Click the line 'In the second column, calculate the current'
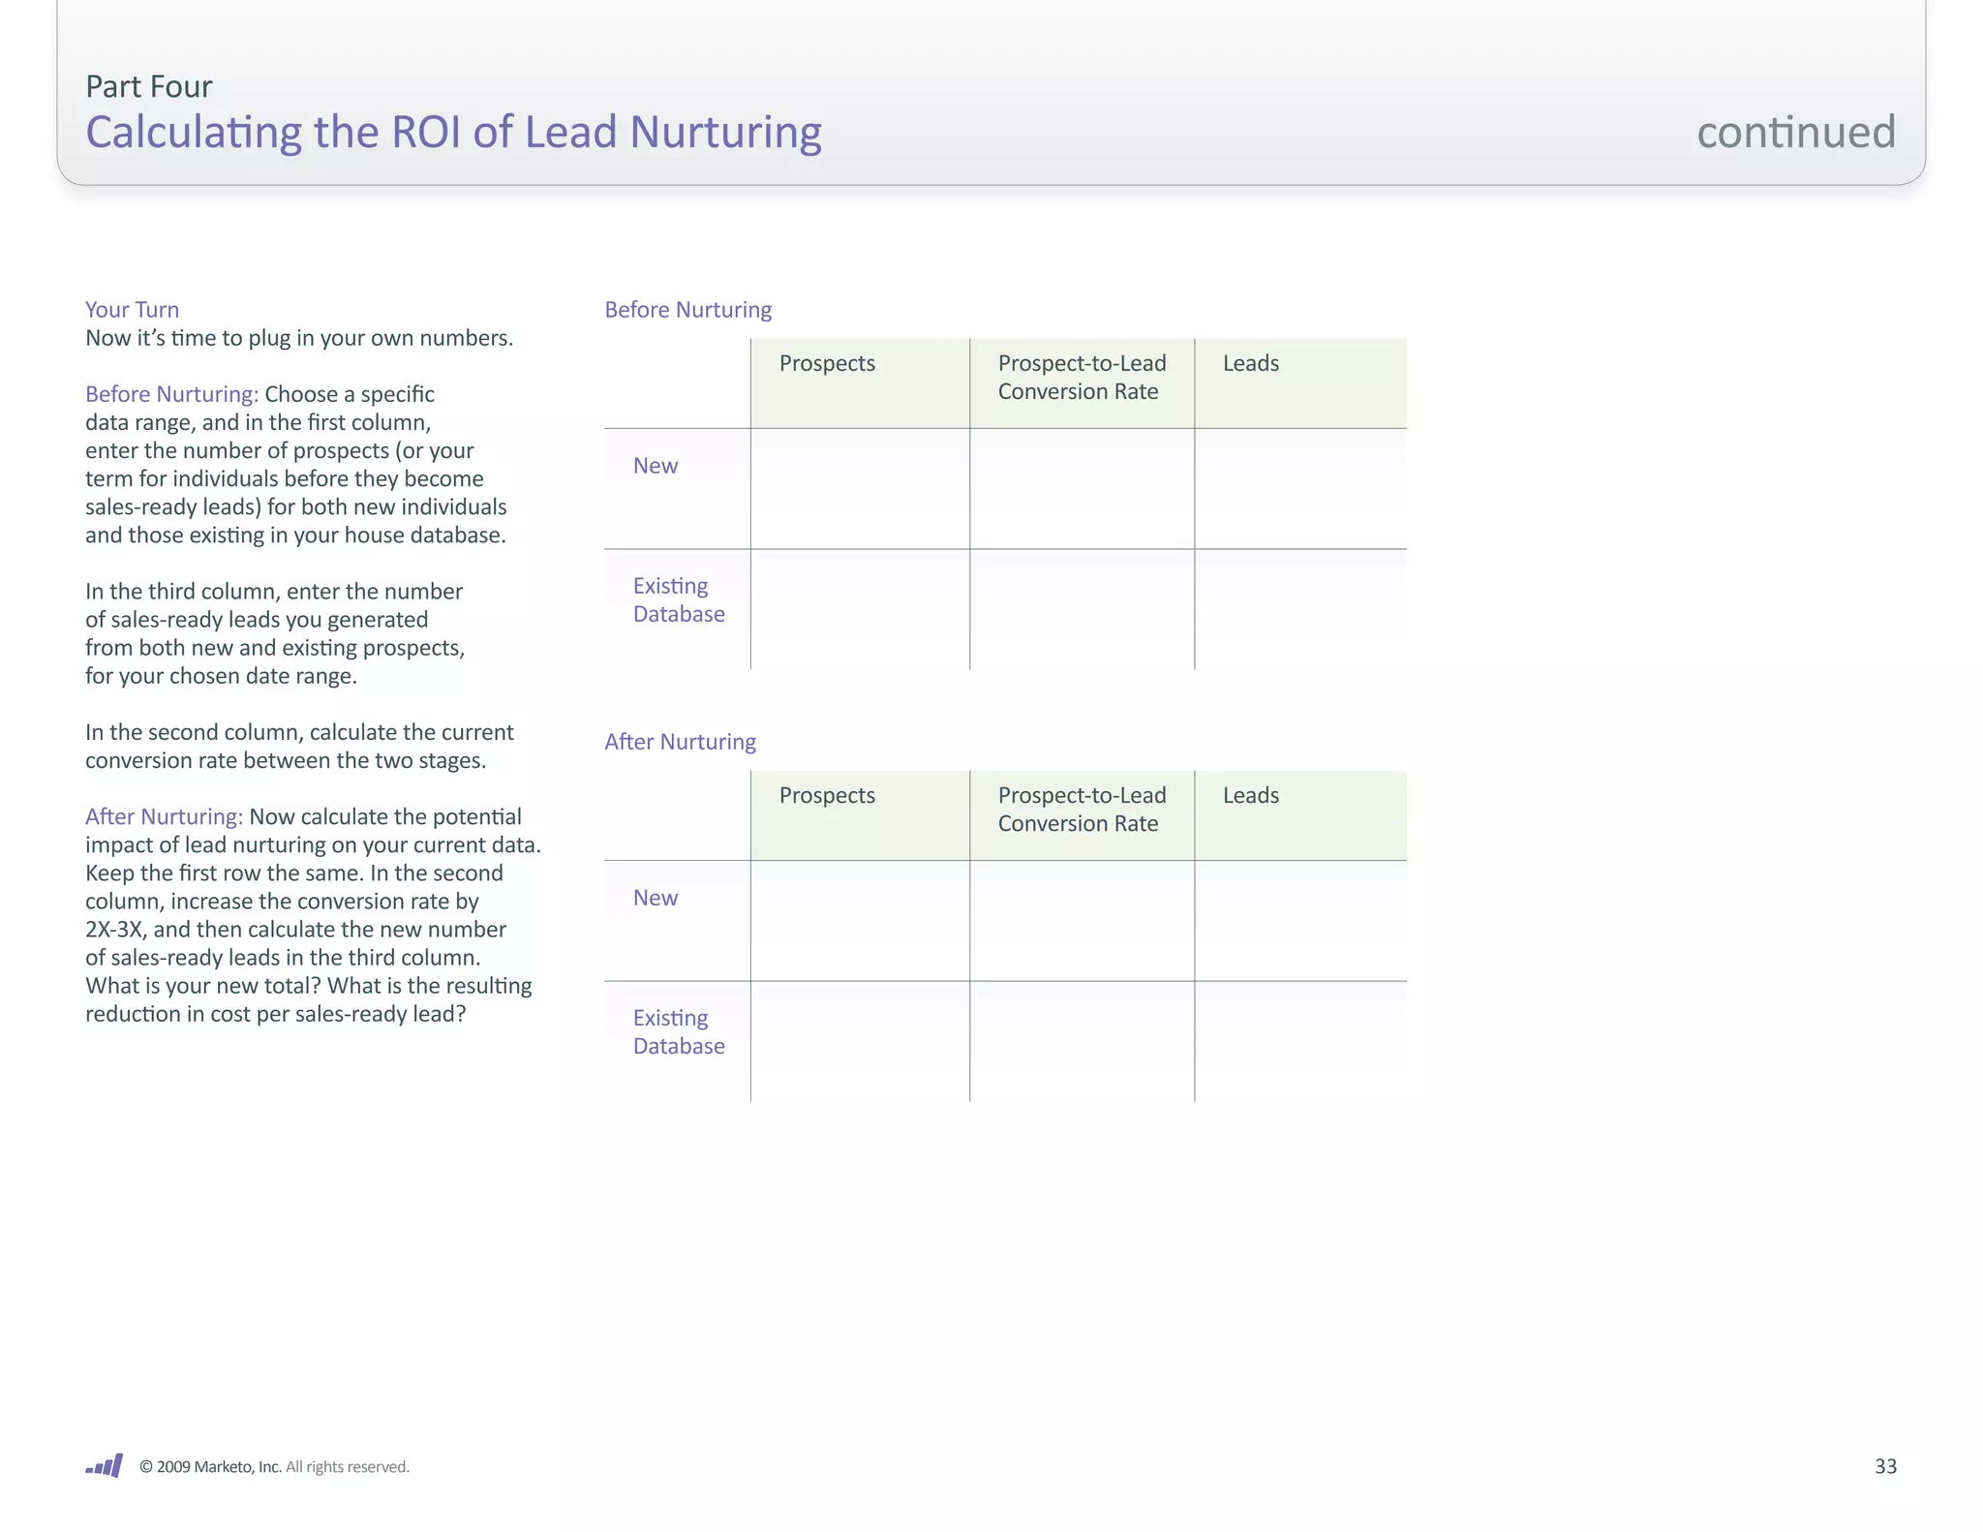Image resolution: width=1983 pixels, height=1532 pixels. tap(299, 732)
